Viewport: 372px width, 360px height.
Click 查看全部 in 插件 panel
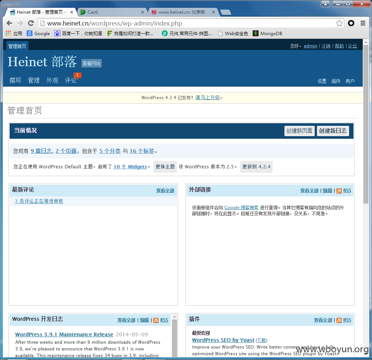(323, 320)
